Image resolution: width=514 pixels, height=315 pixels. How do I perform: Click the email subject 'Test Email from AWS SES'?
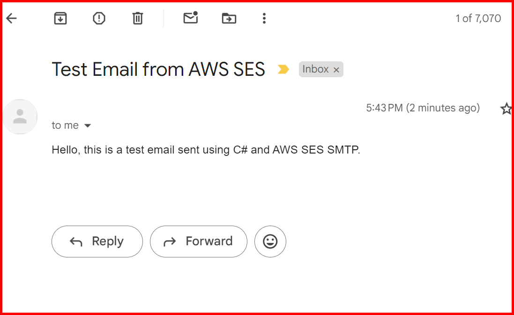coord(158,69)
